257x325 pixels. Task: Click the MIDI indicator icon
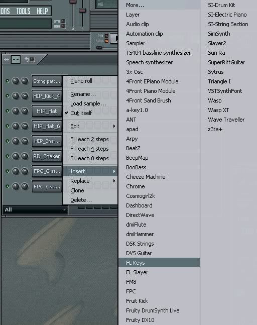(63, 26)
